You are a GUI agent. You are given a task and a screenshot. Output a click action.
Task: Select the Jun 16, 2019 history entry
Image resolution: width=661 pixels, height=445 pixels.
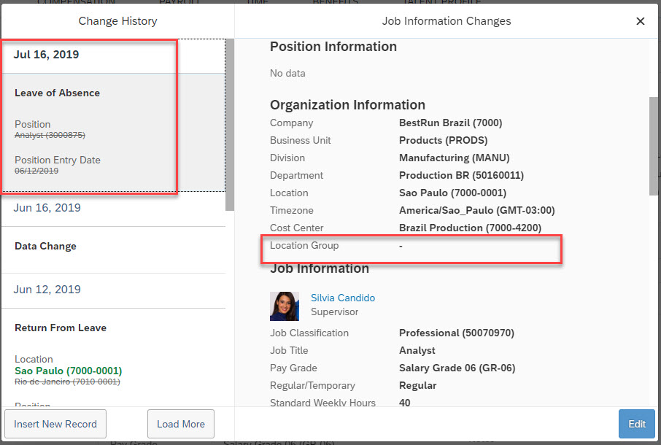point(47,208)
